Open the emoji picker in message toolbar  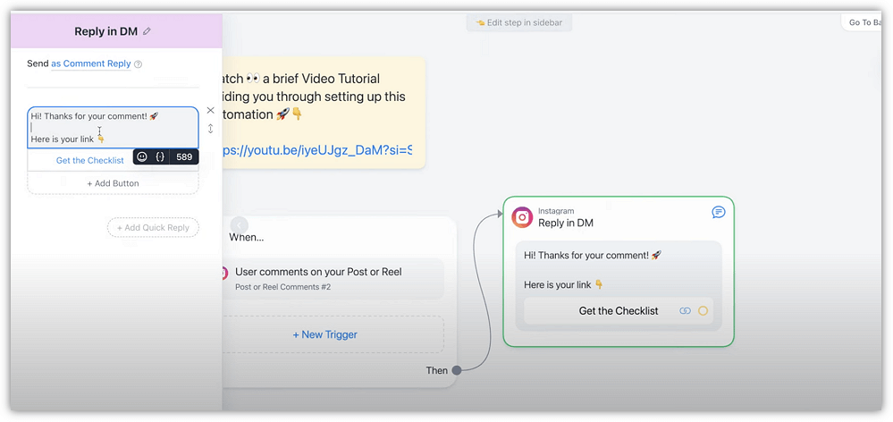click(142, 156)
